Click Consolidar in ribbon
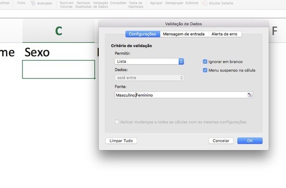The image size is (286, 188). point(118,3)
